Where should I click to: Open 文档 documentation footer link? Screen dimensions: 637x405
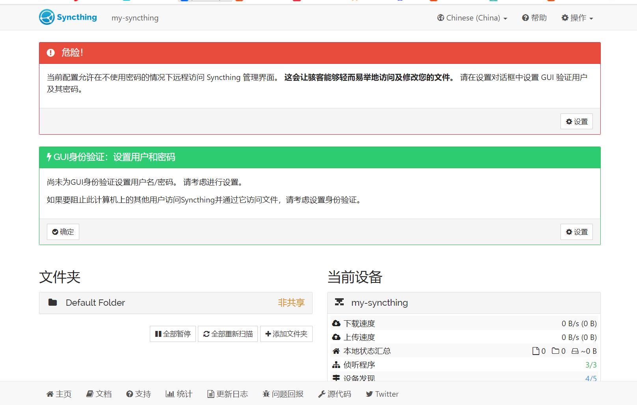click(x=99, y=394)
